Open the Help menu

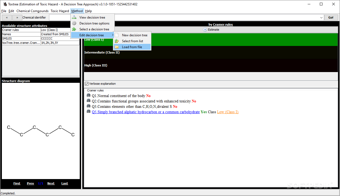pos(88,11)
